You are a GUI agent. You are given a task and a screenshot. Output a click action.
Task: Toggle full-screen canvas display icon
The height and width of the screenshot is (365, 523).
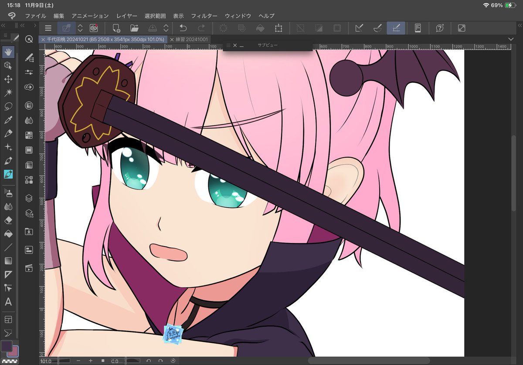(462, 28)
